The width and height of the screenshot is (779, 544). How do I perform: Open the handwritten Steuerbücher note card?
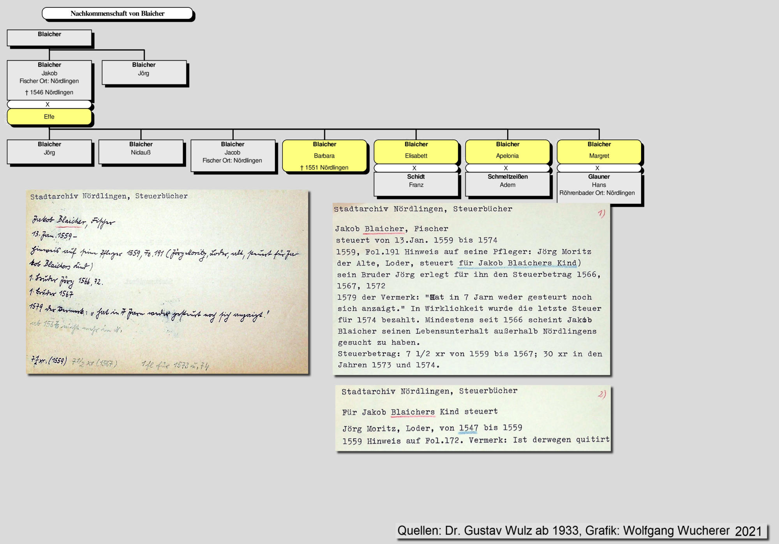[167, 282]
